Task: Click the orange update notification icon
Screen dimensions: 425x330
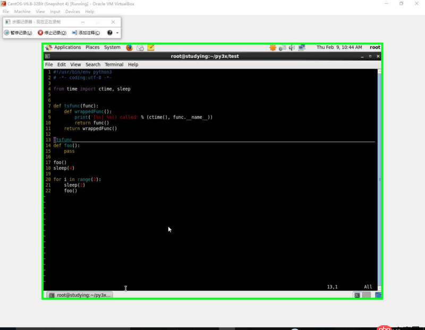Action: pos(273,47)
